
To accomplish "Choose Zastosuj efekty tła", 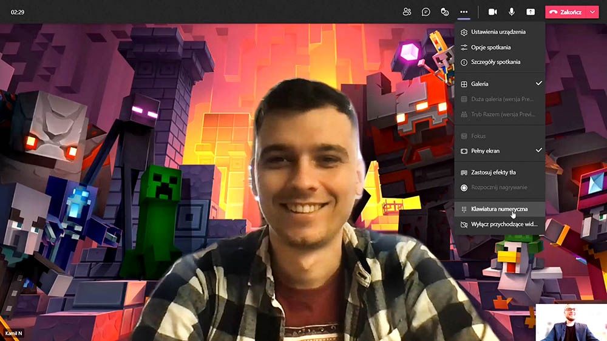I will 500,172.
